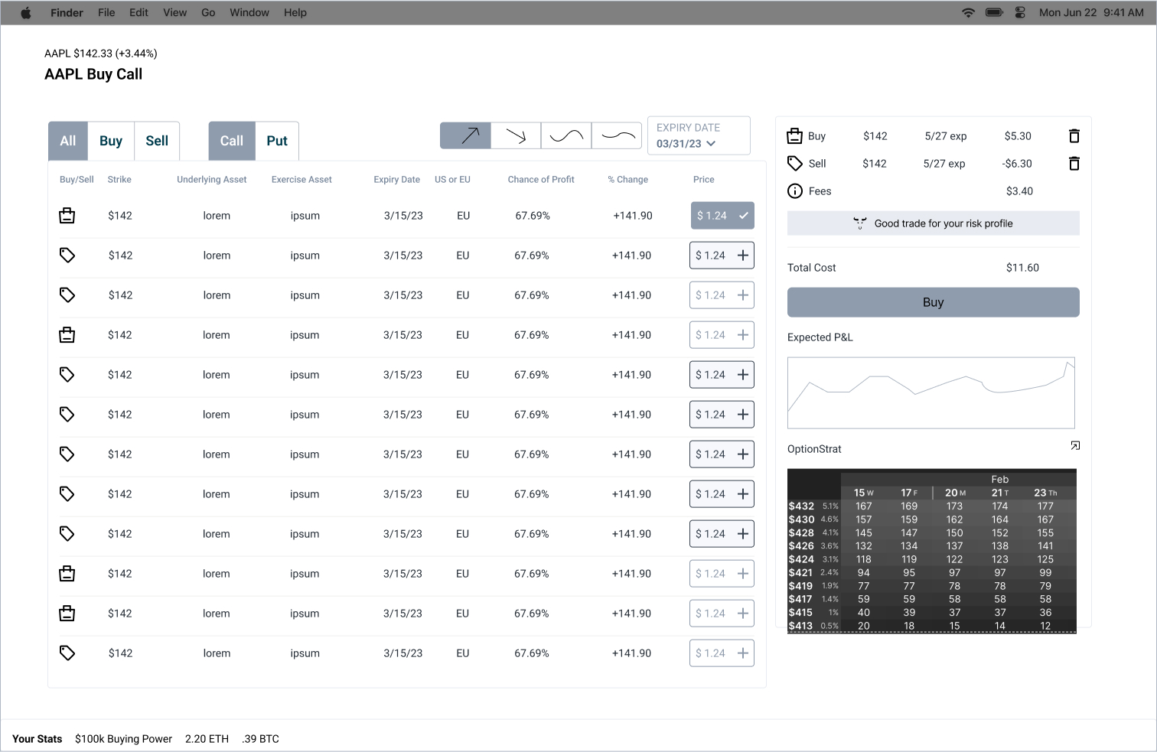Open the Window menu

(249, 12)
